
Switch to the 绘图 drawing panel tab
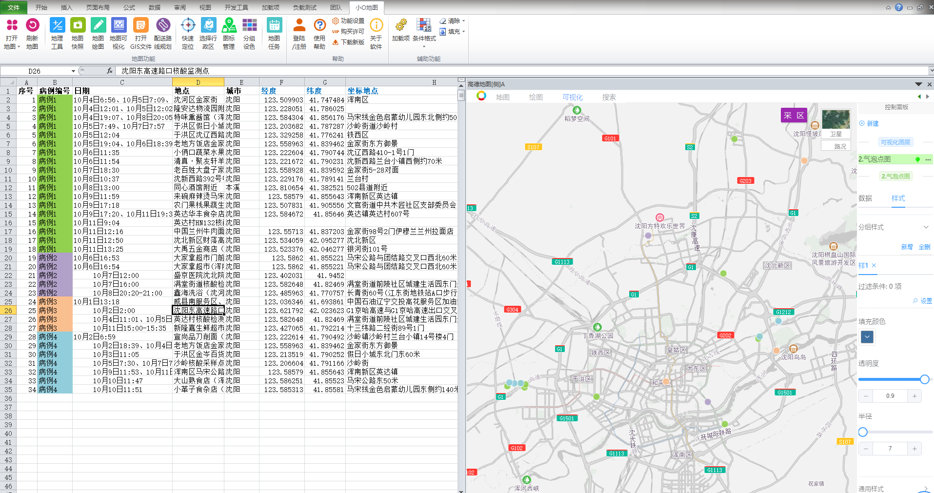coord(536,97)
